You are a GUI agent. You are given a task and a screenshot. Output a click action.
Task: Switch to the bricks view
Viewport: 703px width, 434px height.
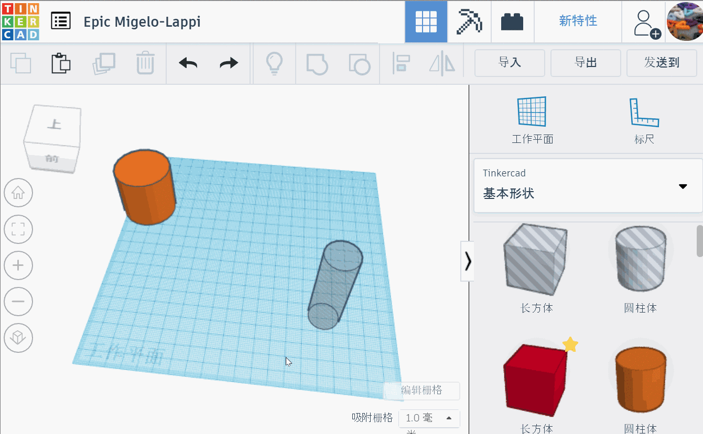pyautogui.click(x=512, y=21)
